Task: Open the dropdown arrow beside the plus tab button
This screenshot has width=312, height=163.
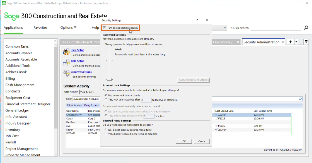Action: tap(296, 42)
